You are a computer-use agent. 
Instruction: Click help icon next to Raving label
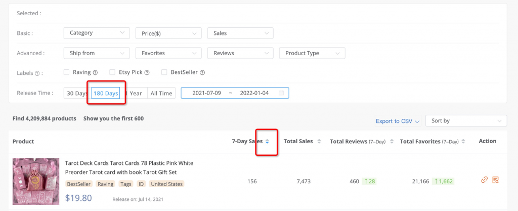click(x=95, y=73)
